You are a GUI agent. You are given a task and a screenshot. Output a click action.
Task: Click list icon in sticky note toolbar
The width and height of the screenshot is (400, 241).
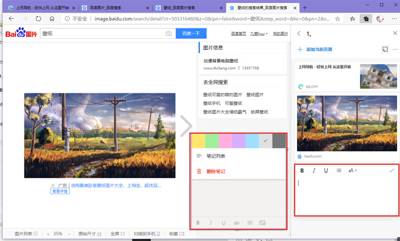pyautogui.click(x=250, y=223)
